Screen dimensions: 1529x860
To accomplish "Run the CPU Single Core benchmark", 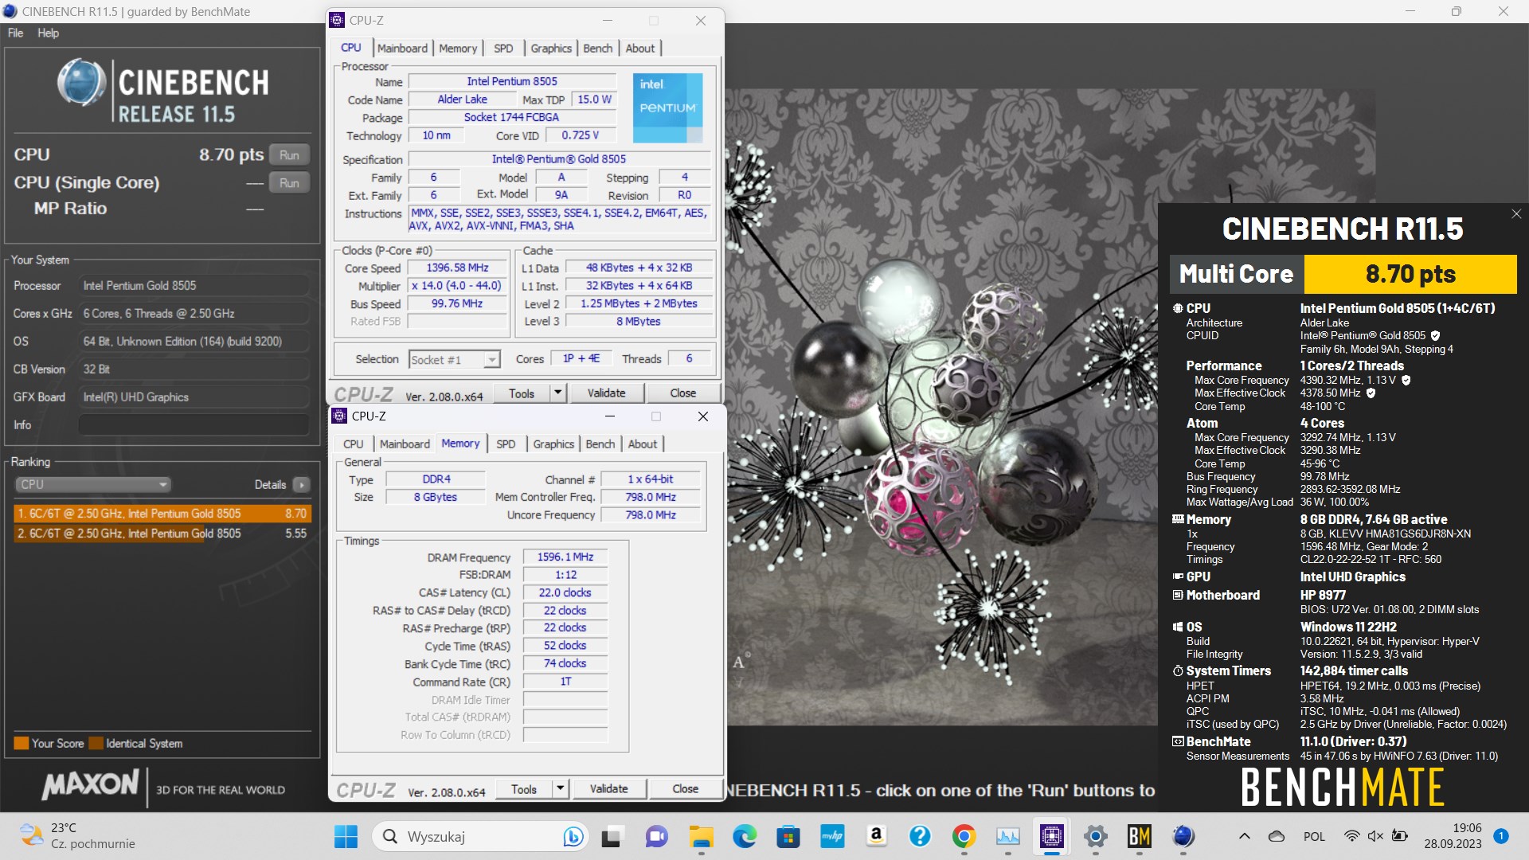I will tap(289, 183).
